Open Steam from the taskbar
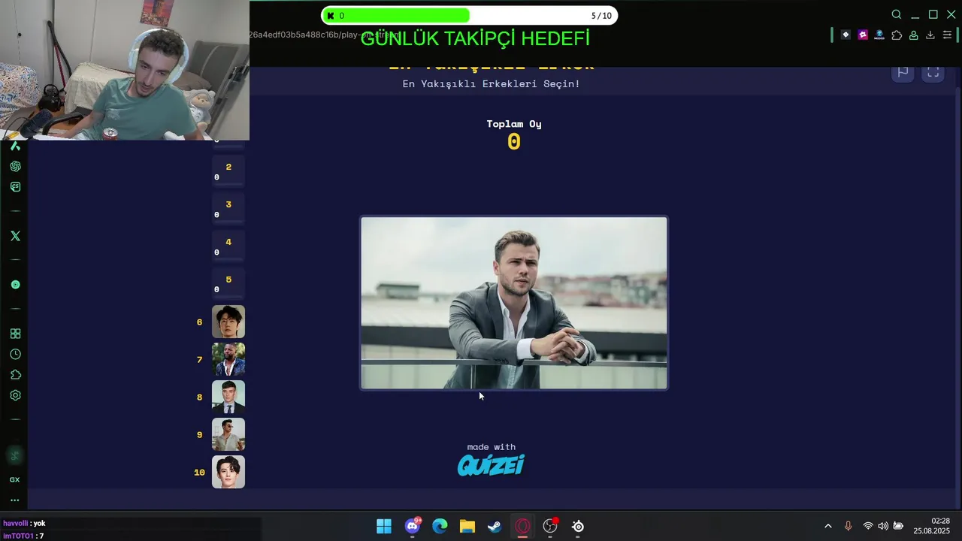 click(x=495, y=526)
